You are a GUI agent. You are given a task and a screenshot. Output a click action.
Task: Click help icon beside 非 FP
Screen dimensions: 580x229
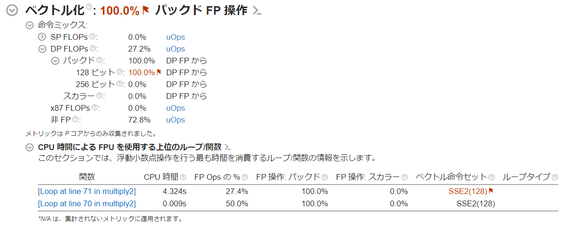point(76,119)
